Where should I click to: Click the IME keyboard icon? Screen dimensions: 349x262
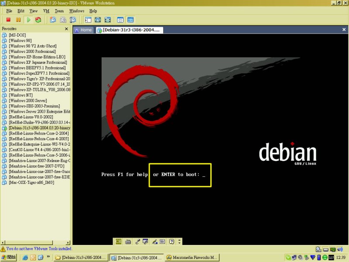tap(128, 241)
